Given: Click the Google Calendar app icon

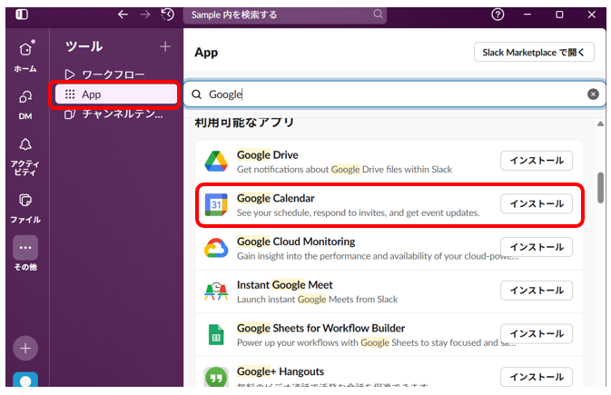Looking at the screenshot, I should click(216, 204).
